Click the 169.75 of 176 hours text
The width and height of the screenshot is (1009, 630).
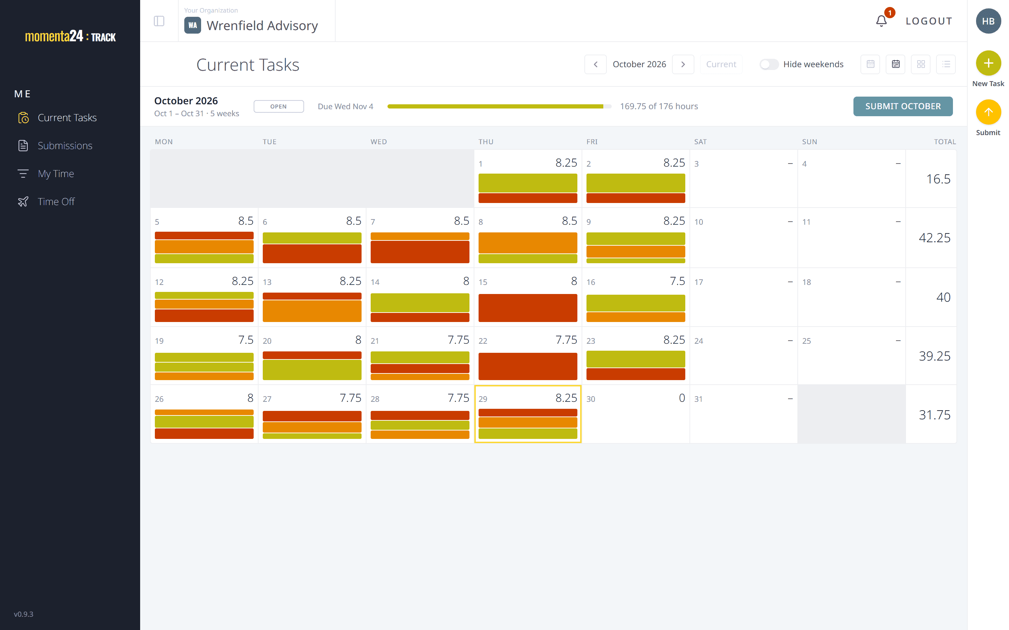[659, 106]
